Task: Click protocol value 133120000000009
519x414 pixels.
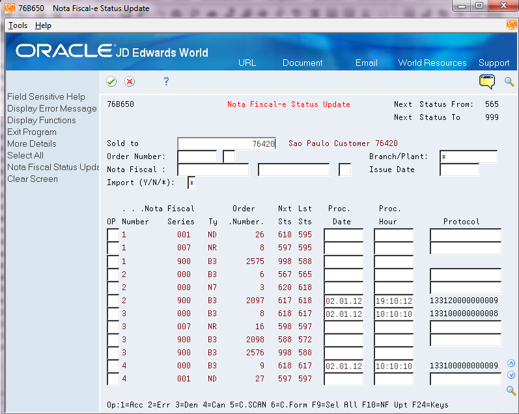Action: (x=464, y=301)
